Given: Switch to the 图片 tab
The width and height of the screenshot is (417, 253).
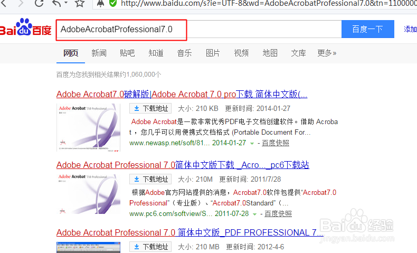Looking at the screenshot, I should pos(213,53).
